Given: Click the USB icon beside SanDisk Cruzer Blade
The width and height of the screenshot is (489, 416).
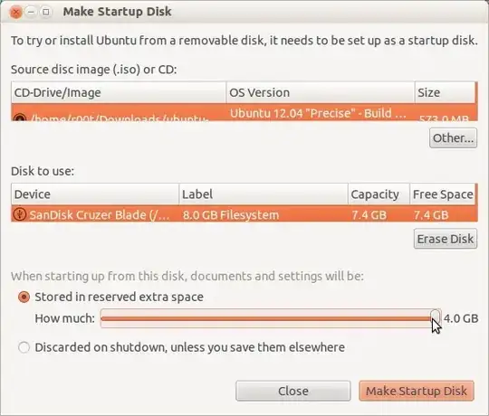Looking at the screenshot, I should point(20,214).
